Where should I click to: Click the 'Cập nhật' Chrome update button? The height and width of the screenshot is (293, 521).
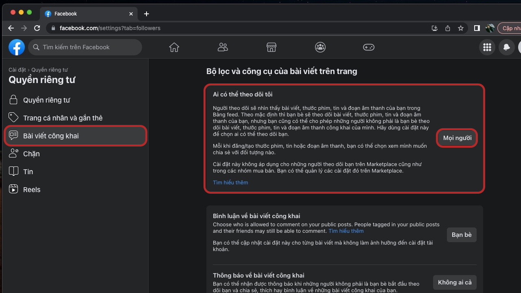tap(510, 28)
